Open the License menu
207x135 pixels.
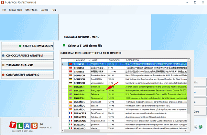[x=44, y=10]
